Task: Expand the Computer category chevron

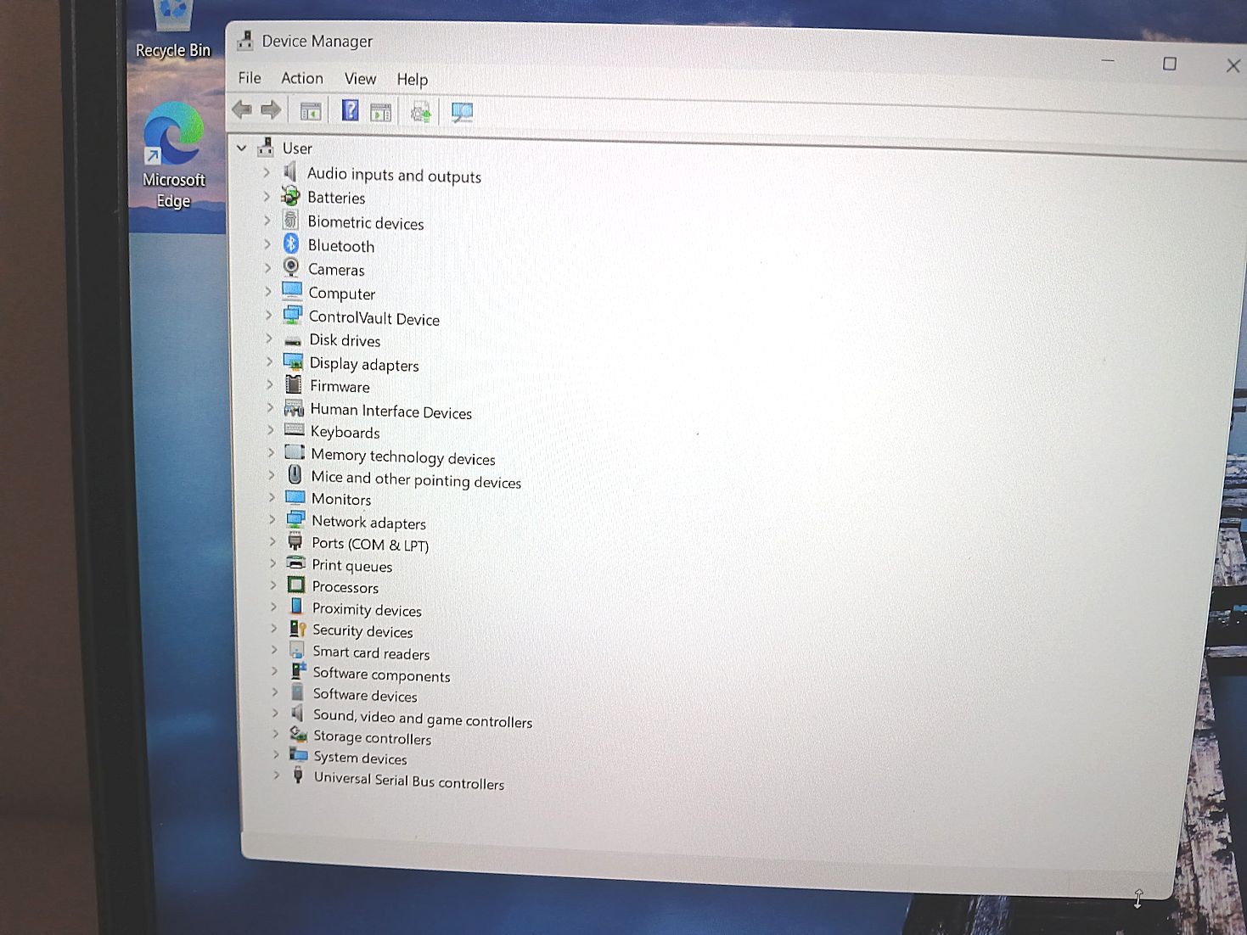Action: point(267,291)
